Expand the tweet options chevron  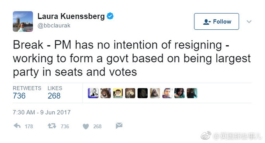click(249, 21)
